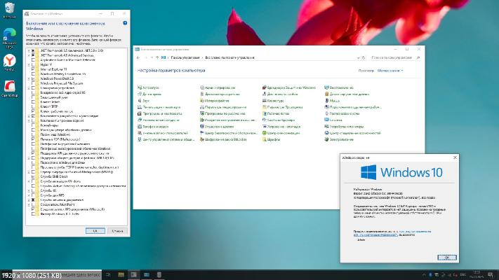Click OK in the About Windows dialog
This screenshot has height=280, width=499.
tap(447, 258)
